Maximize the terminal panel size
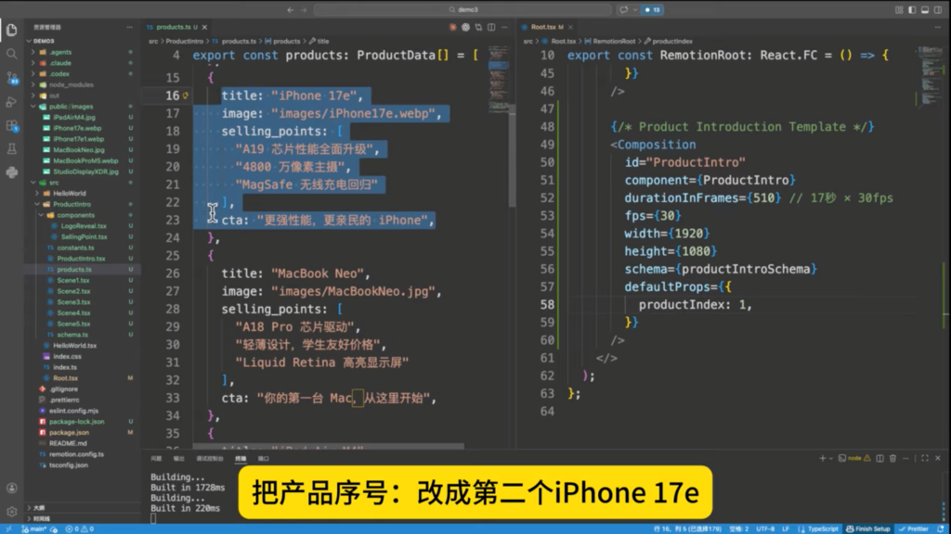This screenshot has width=951, height=534. pyautogui.click(x=925, y=458)
